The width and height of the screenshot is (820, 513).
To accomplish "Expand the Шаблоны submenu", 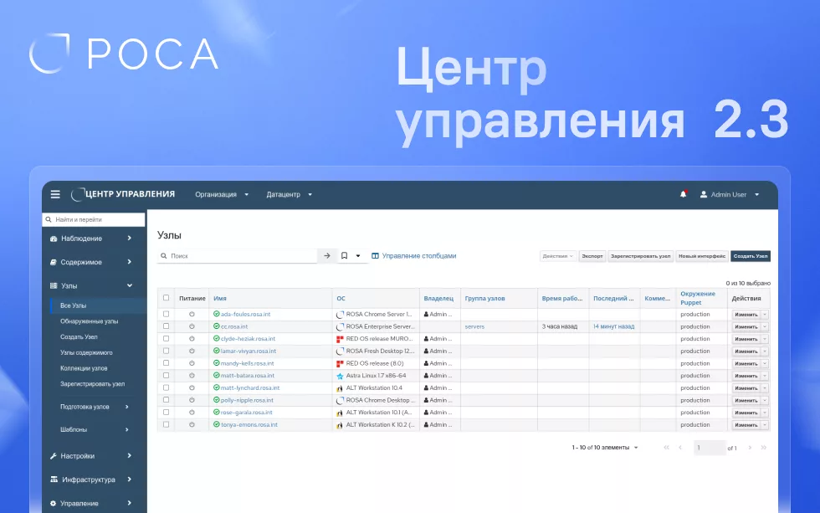I will click(x=94, y=430).
